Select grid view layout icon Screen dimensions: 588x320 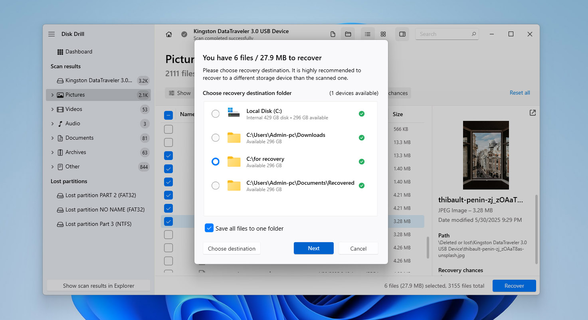point(383,34)
